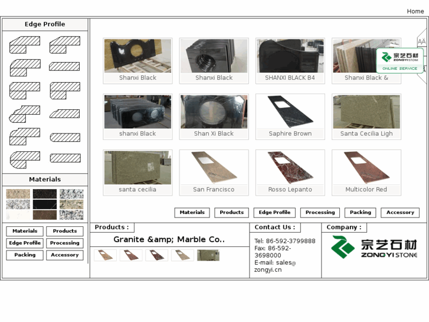429x322 pixels.
Task: Open the Rosso Lepanto countertop product
Action: (290, 173)
